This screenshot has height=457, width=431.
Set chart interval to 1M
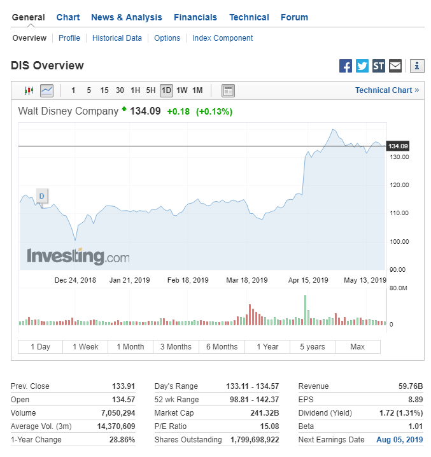coord(197,90)
